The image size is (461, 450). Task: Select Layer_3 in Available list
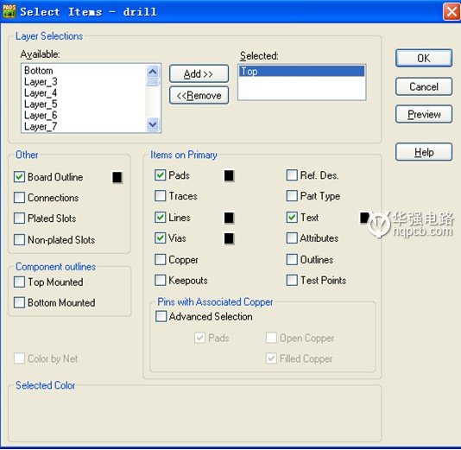point(41,82)
